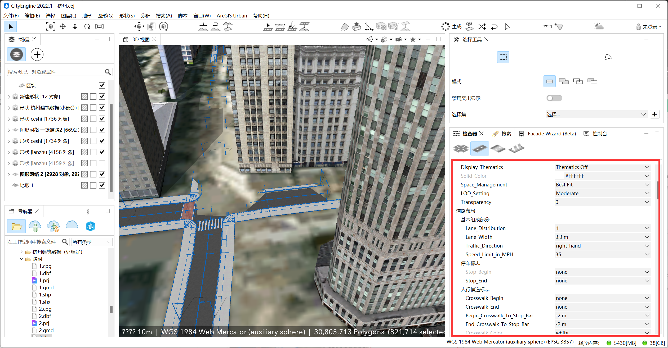Toggle the 禁用突出显示 switch
The width and height of the screenshot is (668, 348).
(x=554, y=98)
